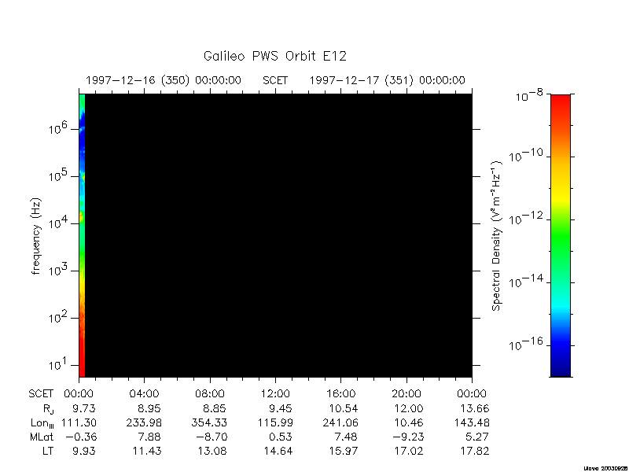Click the 10^1 frequency tick label
This screenshot has width=629, height=472.
tap(58, 364)
